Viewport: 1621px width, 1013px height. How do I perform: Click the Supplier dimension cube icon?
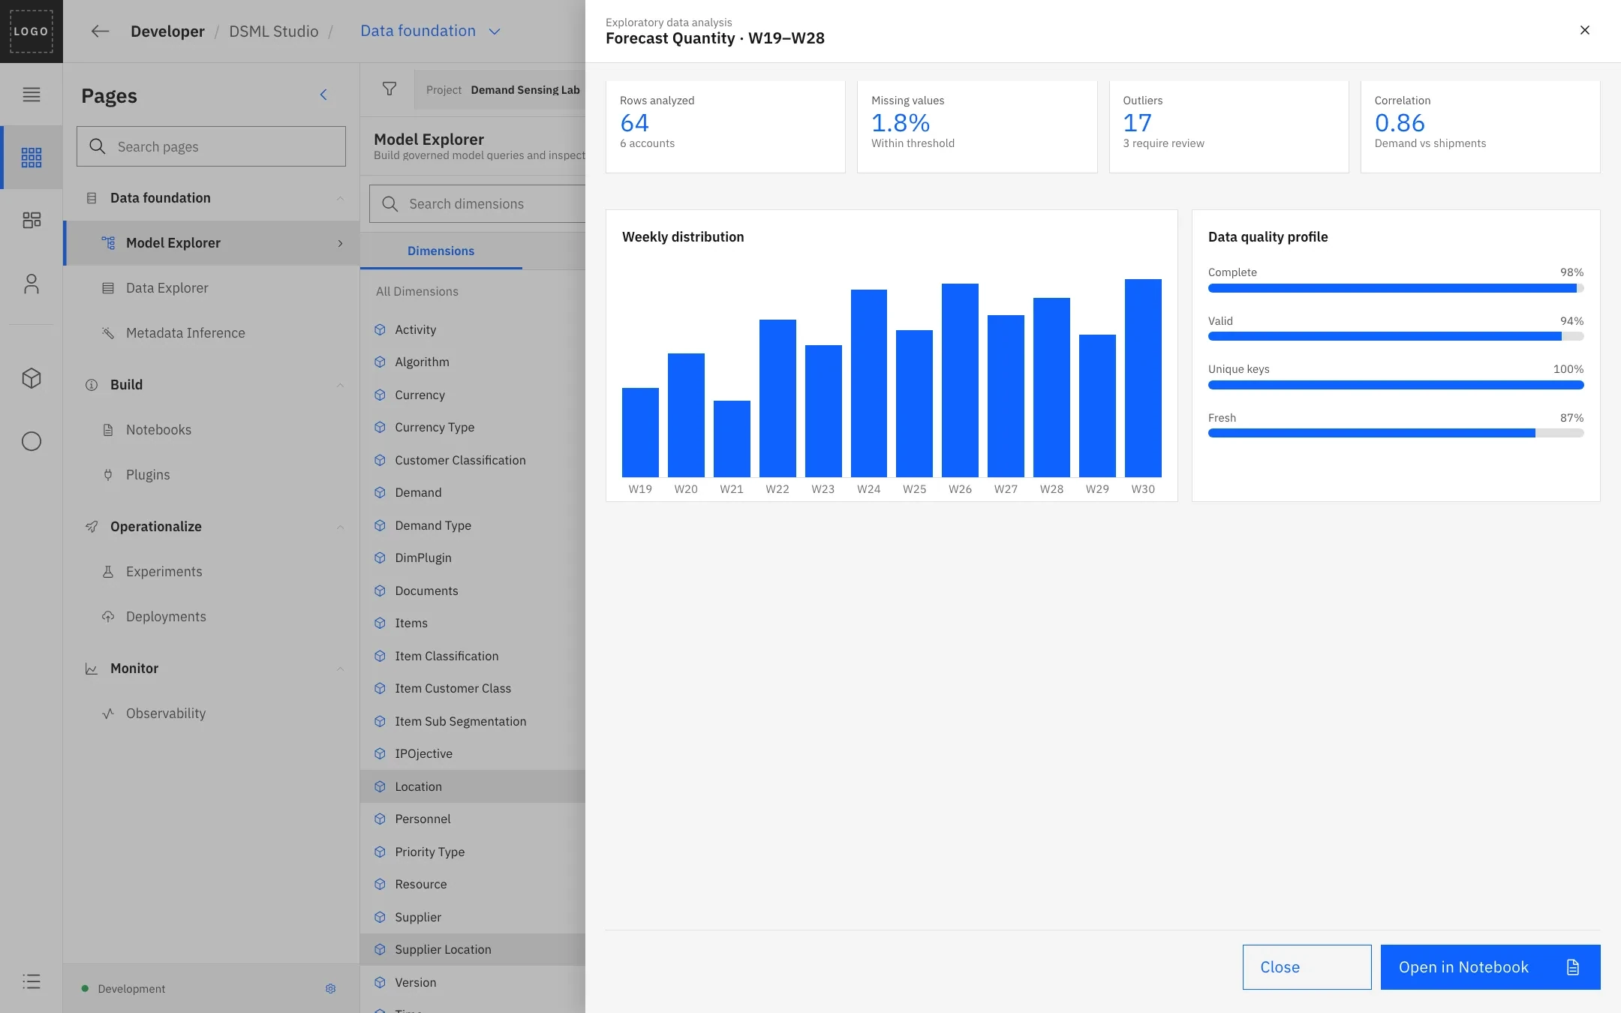[x=380, y=917]
